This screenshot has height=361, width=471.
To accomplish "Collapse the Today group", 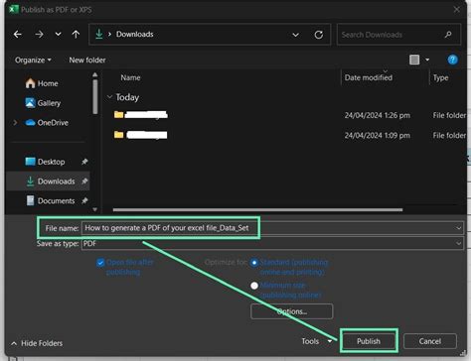I will pos(109,97).
